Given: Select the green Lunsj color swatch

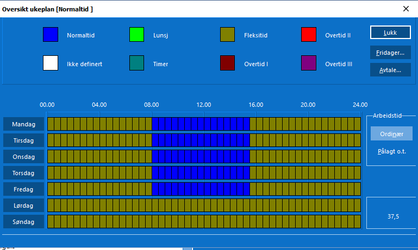Looking at the screenshot, I should tap(136, 35).
